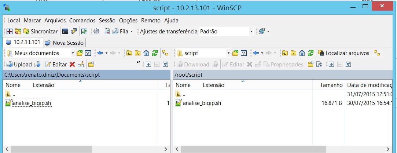Click Localizar arquivos button
The image size is (397, 153).
click(343, 53)
